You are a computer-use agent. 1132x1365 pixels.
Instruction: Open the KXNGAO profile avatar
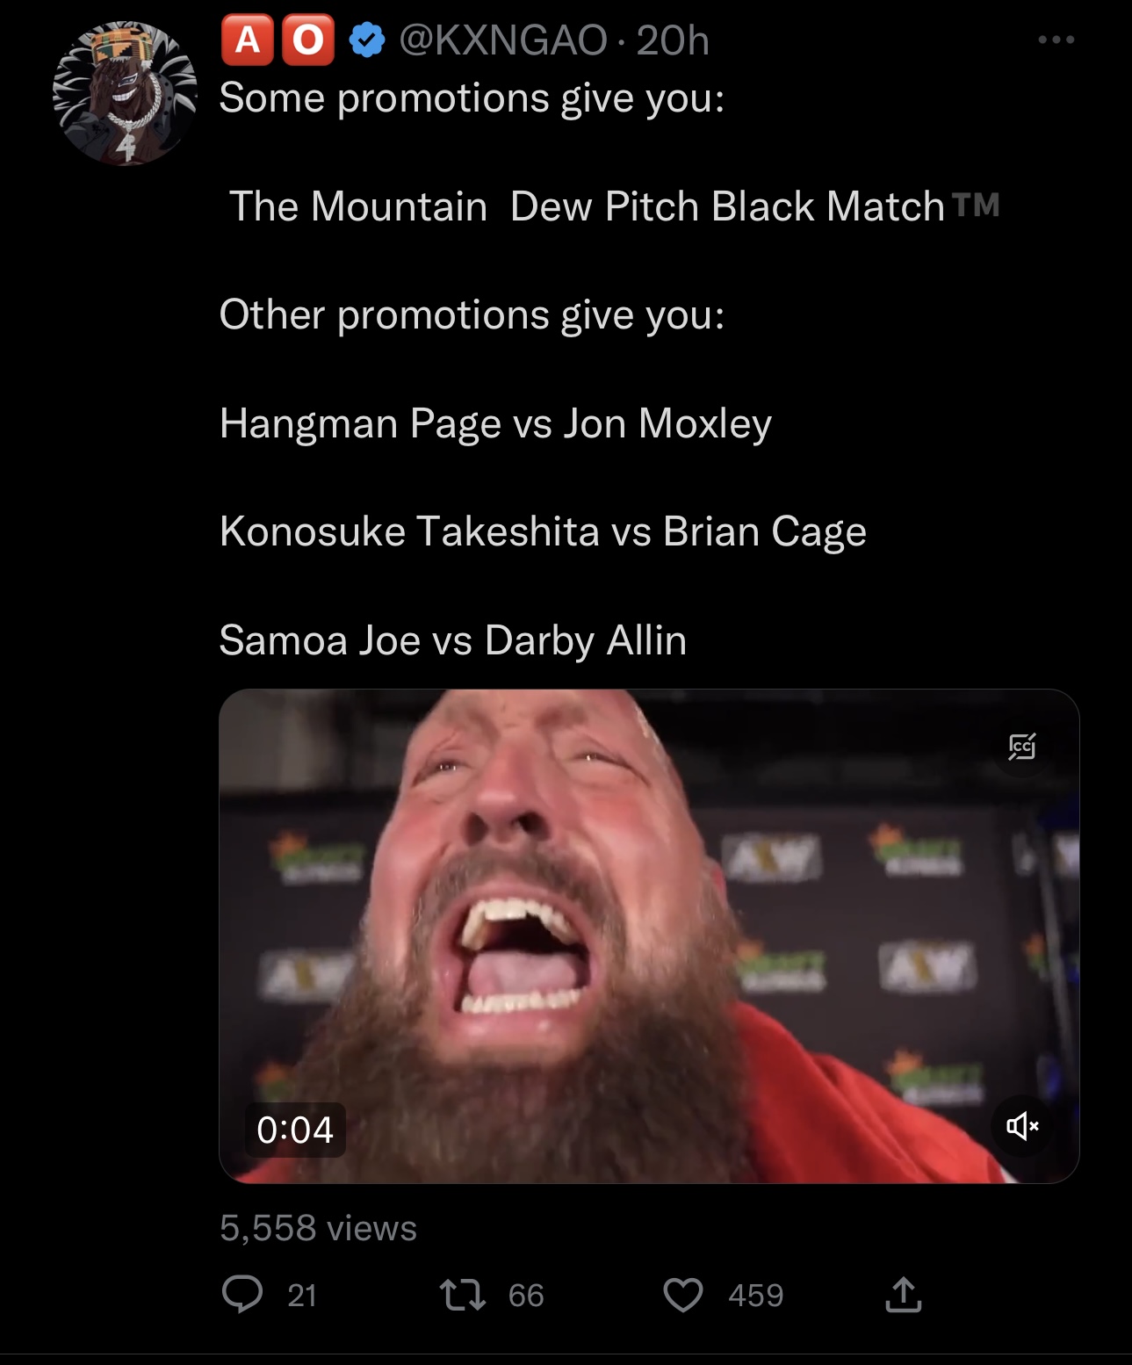click(124, 94)
